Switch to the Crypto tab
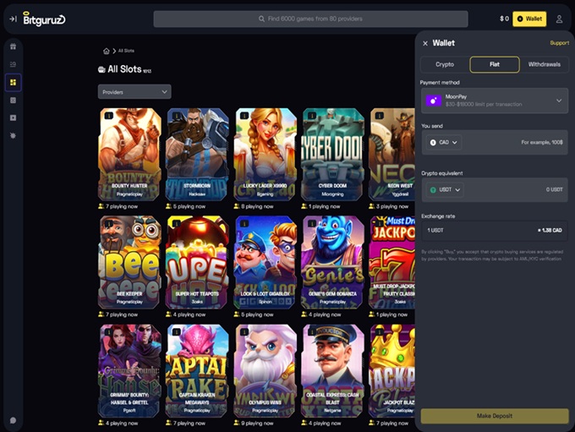575x432 pixels. (445, 64)
